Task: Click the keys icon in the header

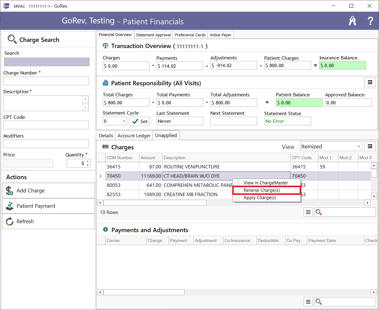Action: pos(353,21)
